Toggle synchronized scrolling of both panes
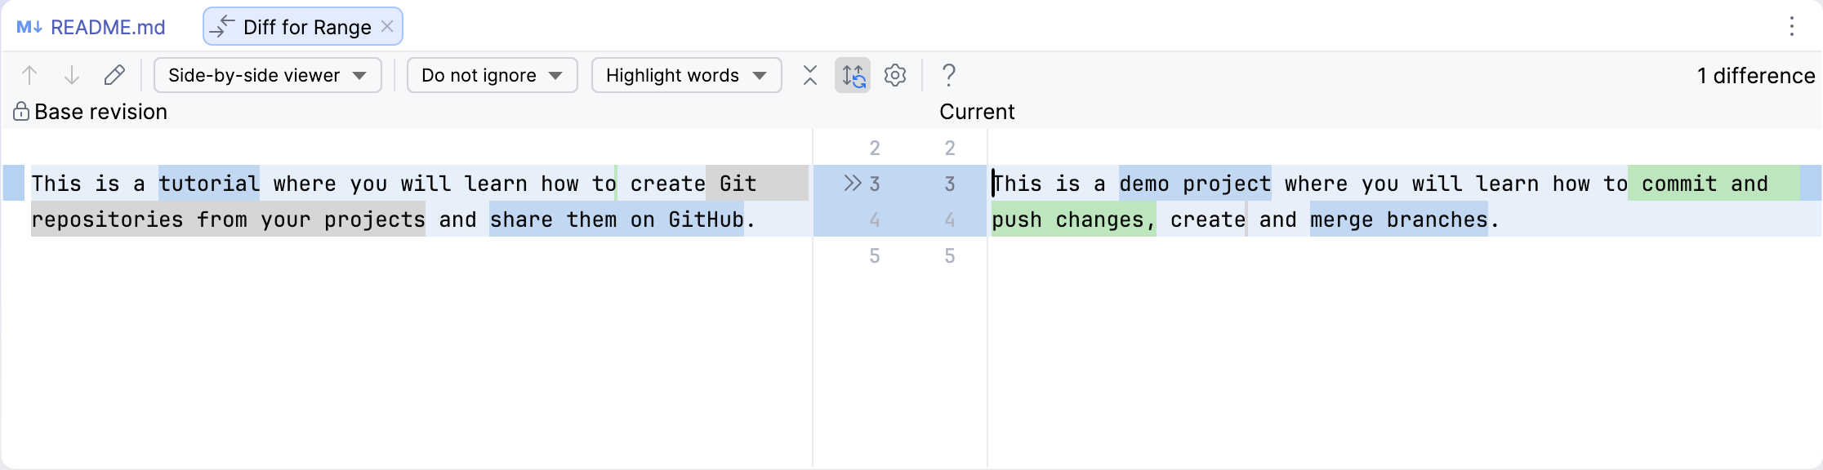 coord(852,75)
